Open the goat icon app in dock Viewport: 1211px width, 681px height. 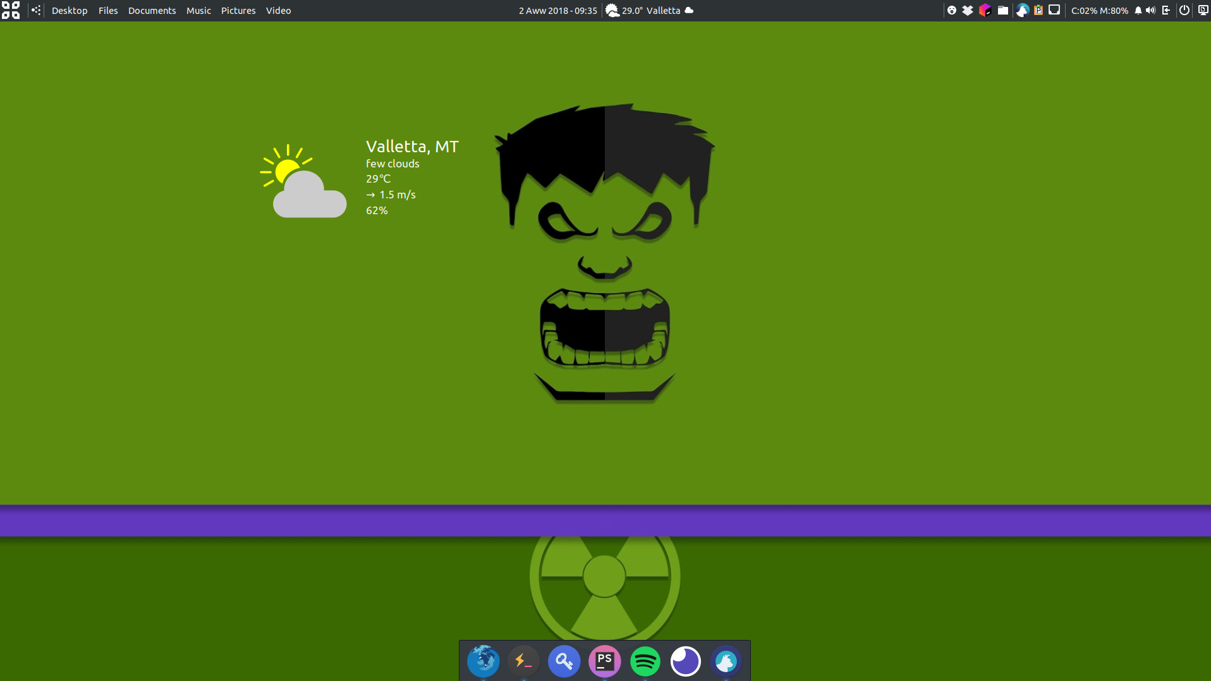pyautogui.click(x=726, y=661)
